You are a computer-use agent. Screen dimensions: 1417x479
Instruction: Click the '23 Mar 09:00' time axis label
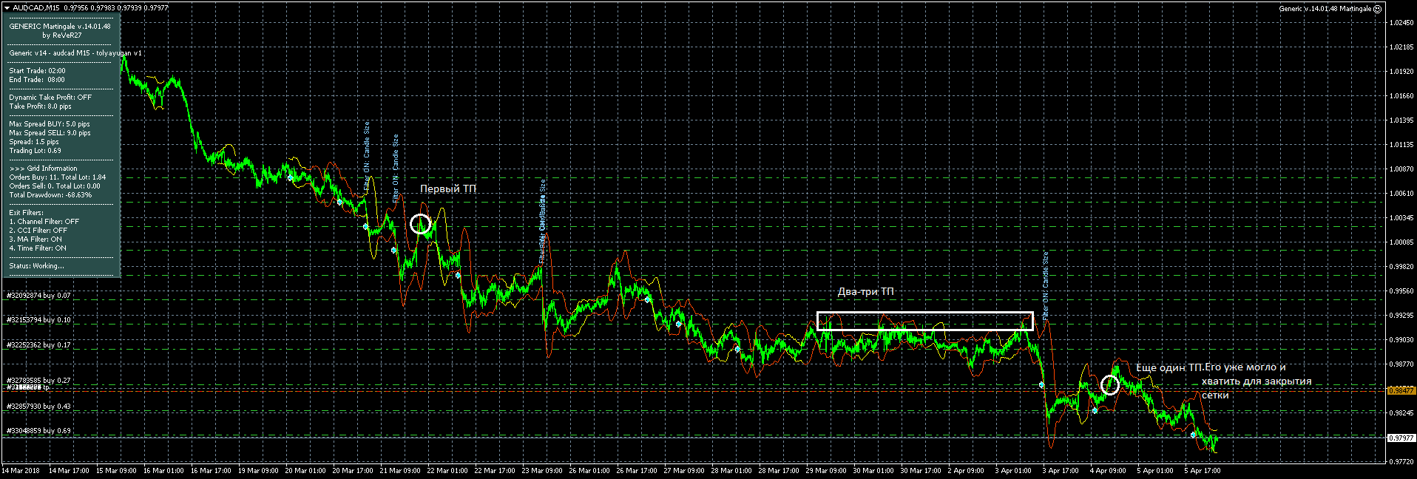[542, 471]
